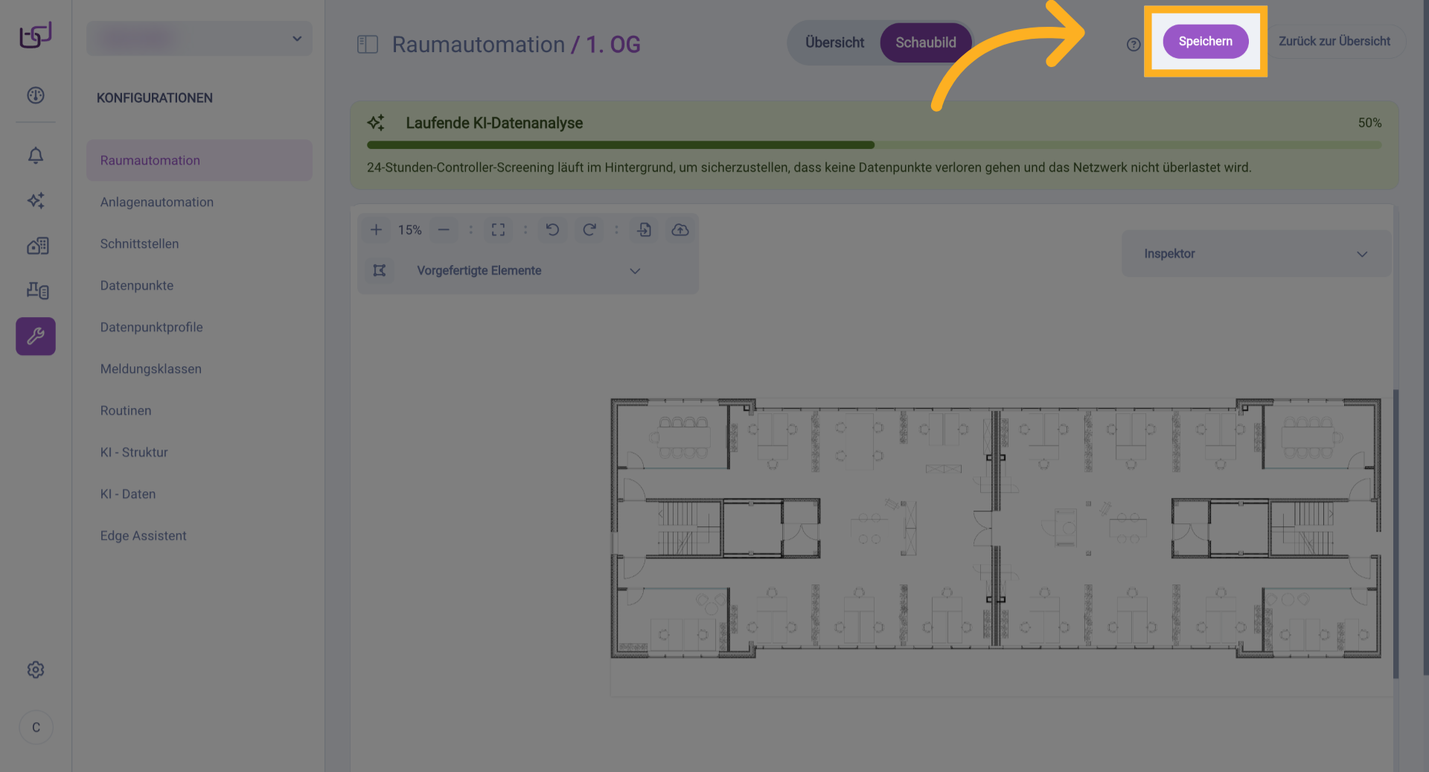Open Datenpunkte in the configuration menu
This screenshot has width=1429, height=772.
(x=137, y=286)
